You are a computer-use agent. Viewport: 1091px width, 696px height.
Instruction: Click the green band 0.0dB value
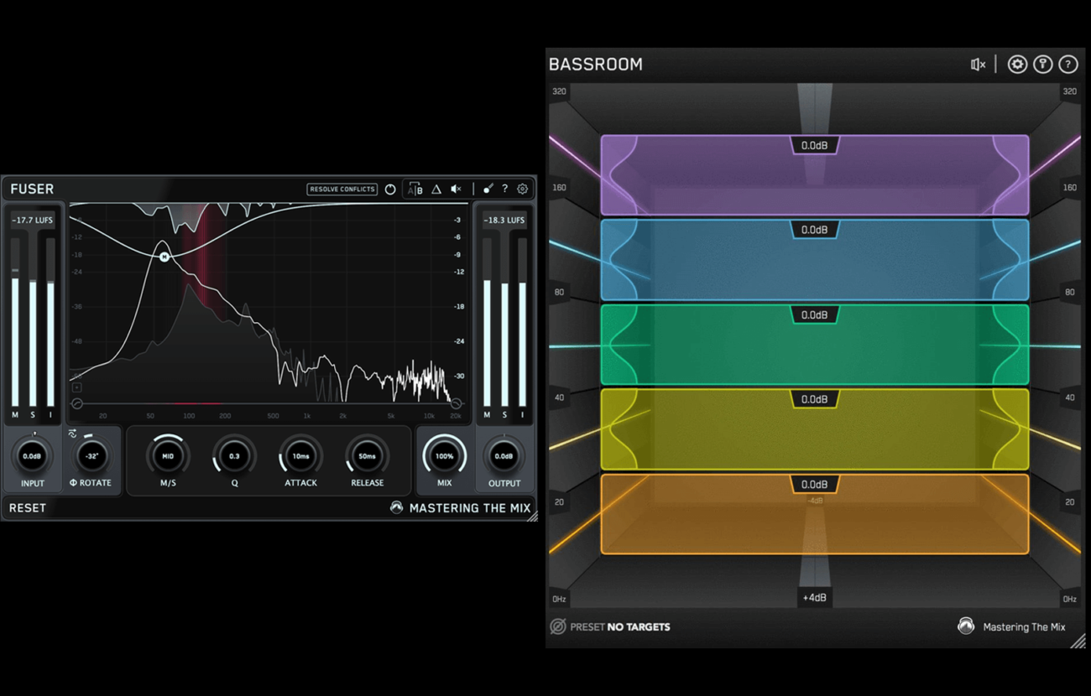tap(815, 315)
